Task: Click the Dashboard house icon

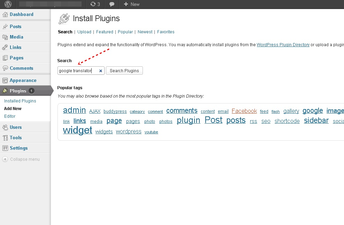Action: pos(5,15)
